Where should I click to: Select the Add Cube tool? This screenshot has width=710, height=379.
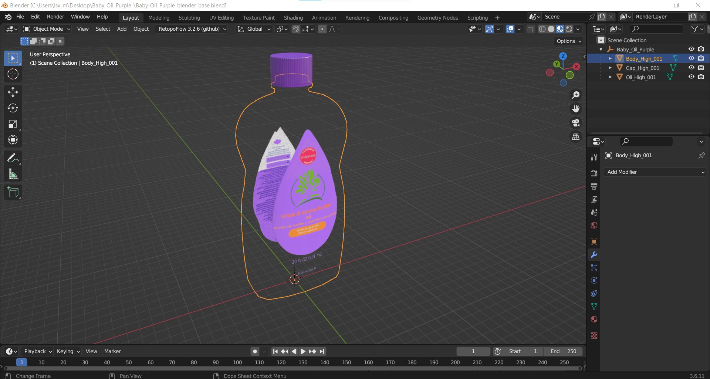pos(13,192)
